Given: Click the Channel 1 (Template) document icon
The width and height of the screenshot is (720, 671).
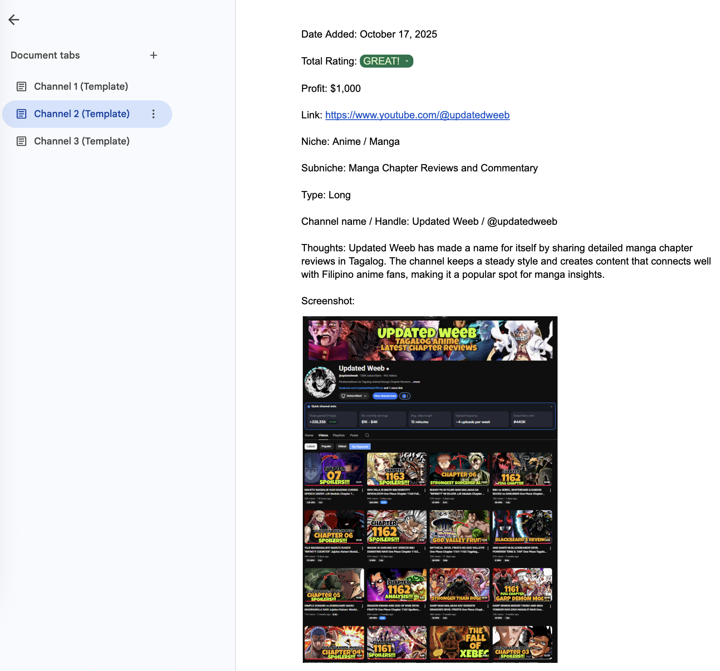Looking at the screenshot, I should coord(21,87).
